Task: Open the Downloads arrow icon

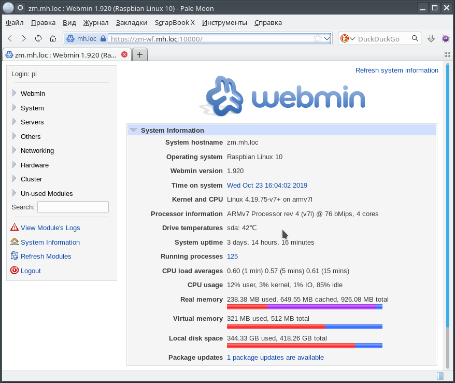Action: pos(431,38)
